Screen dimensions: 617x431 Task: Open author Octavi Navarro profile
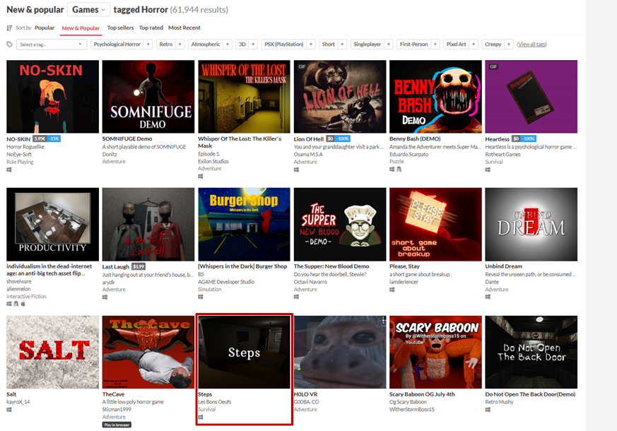click(x=310, y=282)
